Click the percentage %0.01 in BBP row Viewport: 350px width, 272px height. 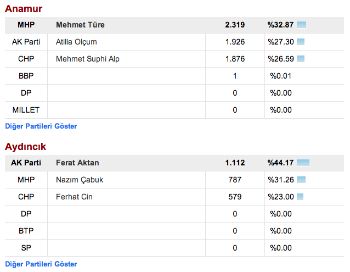click(281, 76)
